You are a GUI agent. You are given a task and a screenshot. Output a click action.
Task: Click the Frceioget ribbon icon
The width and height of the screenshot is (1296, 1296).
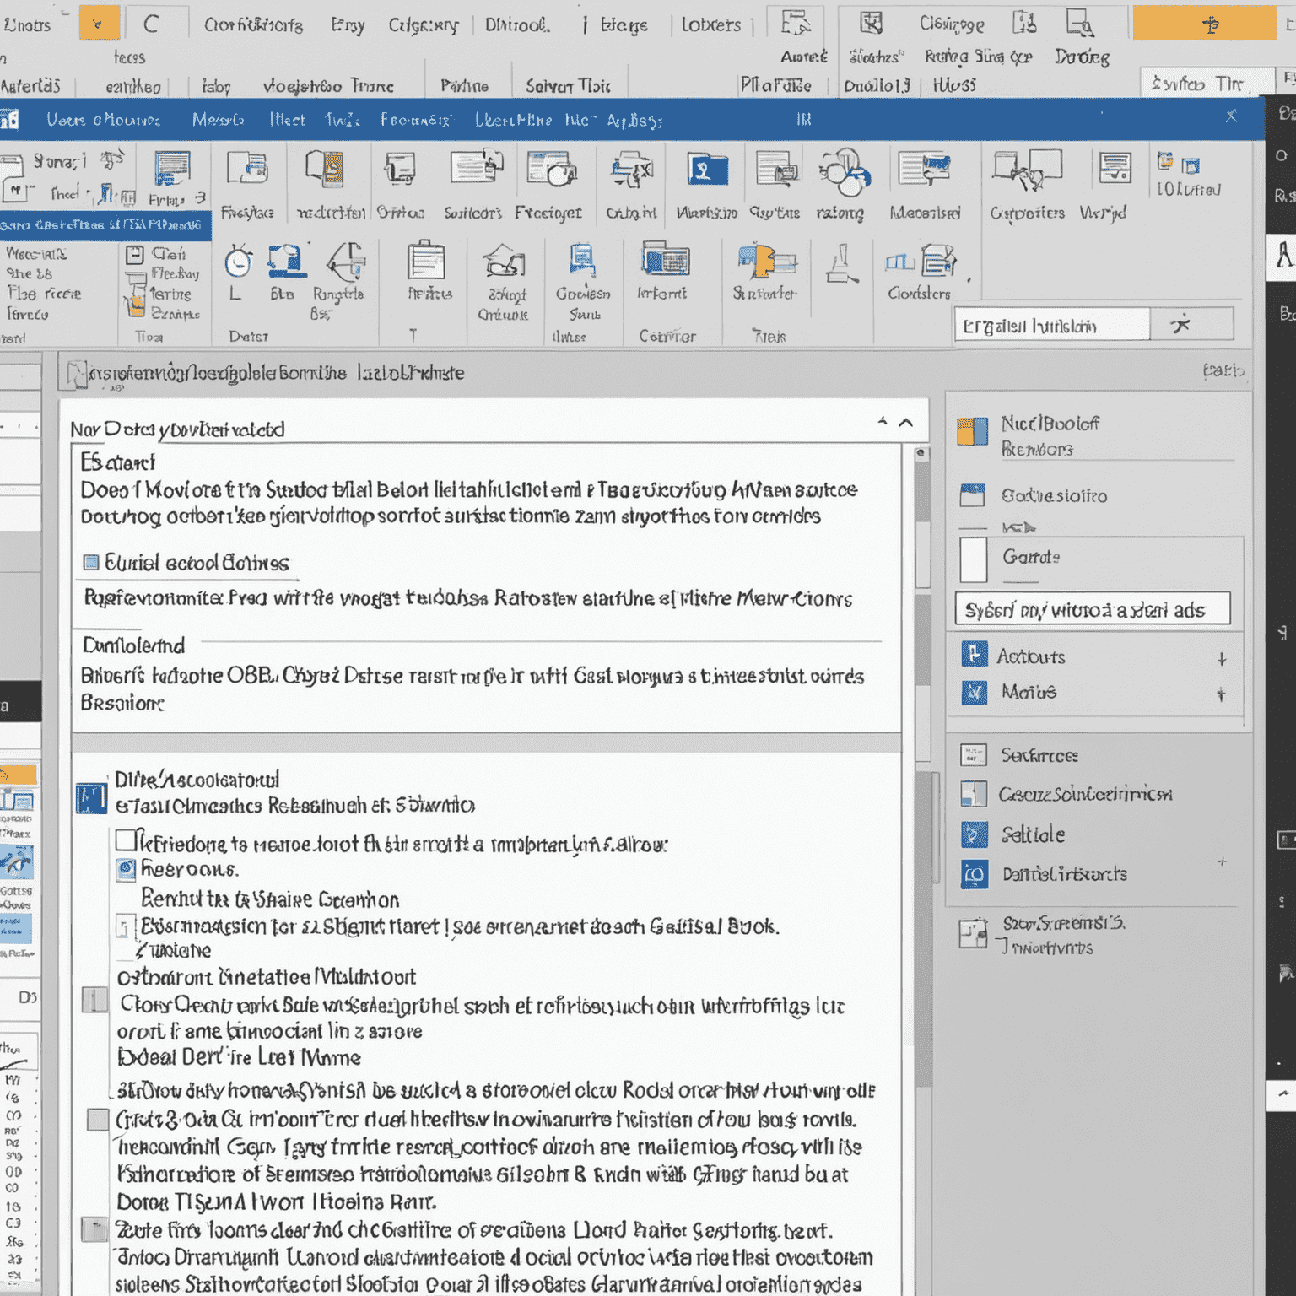[552, 168]
